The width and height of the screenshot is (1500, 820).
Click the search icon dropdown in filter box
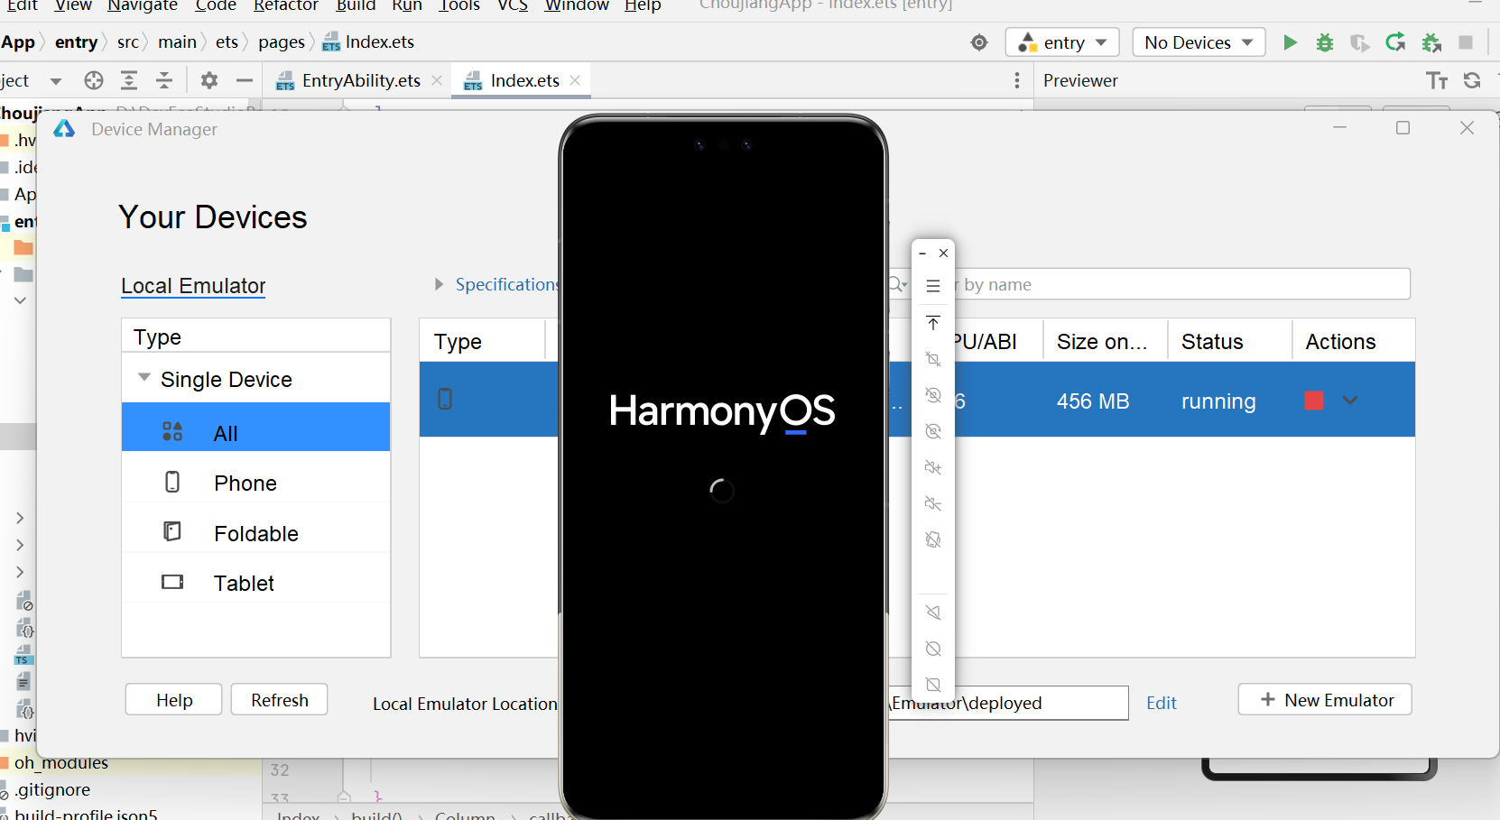(x=897, y=284)
